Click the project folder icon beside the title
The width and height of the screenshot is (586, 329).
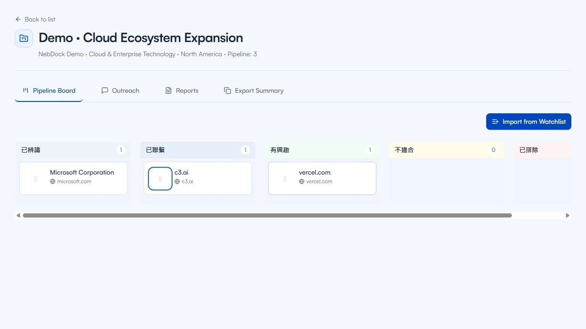24,38
